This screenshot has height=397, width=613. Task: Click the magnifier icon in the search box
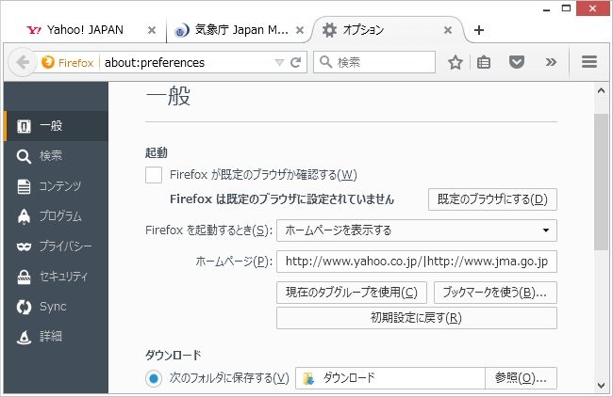coord(326,61)
